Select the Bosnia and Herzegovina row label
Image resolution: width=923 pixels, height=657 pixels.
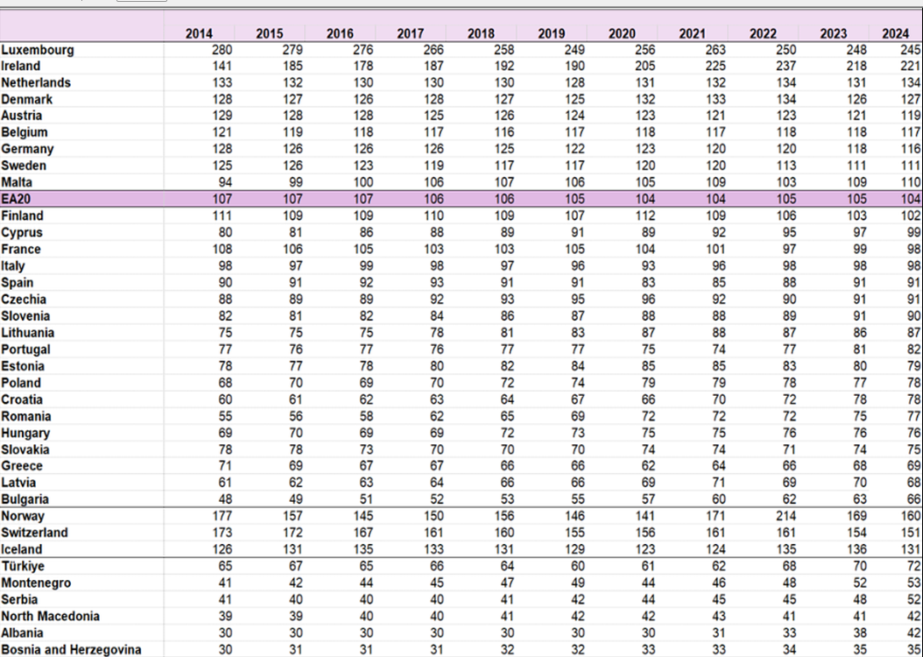(x=71, y=649)
